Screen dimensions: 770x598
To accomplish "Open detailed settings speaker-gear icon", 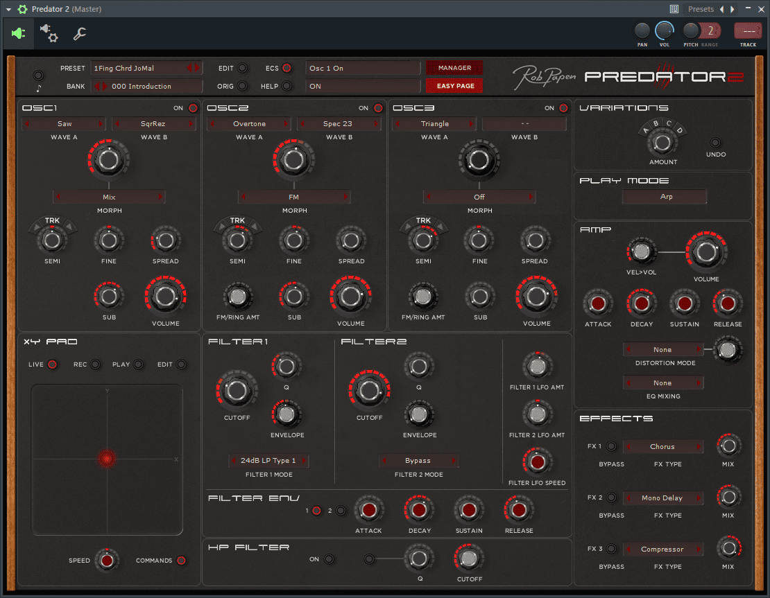I will click(49, 33).
